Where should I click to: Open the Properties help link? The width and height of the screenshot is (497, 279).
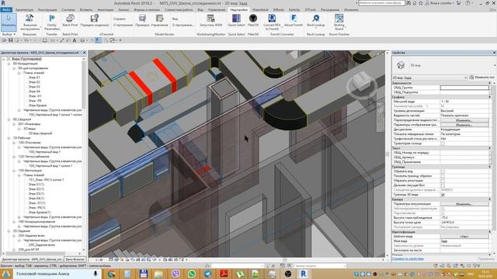point(408,259)
